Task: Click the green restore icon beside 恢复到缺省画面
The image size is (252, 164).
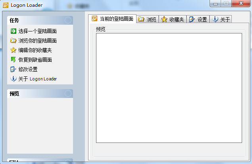Action: point(13,60)
